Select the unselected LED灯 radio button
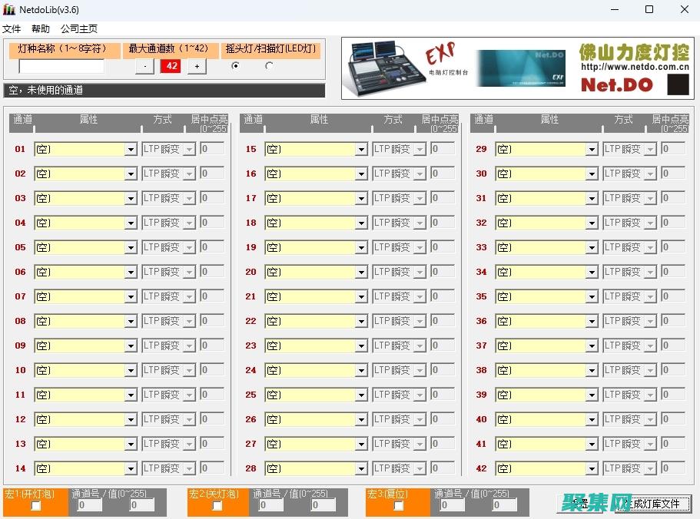 [x=269, y=66]
